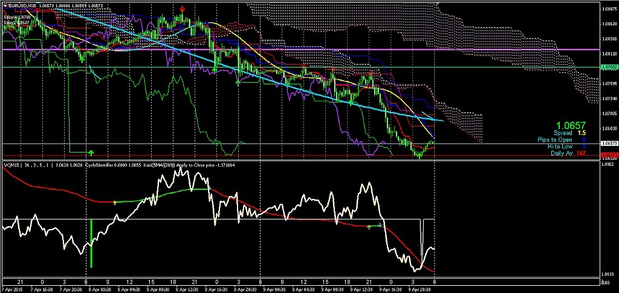This screenshot has height=293, width=619.
Task: Click the yellow arrow where the indicator line turns green
Action: [115, 203]
